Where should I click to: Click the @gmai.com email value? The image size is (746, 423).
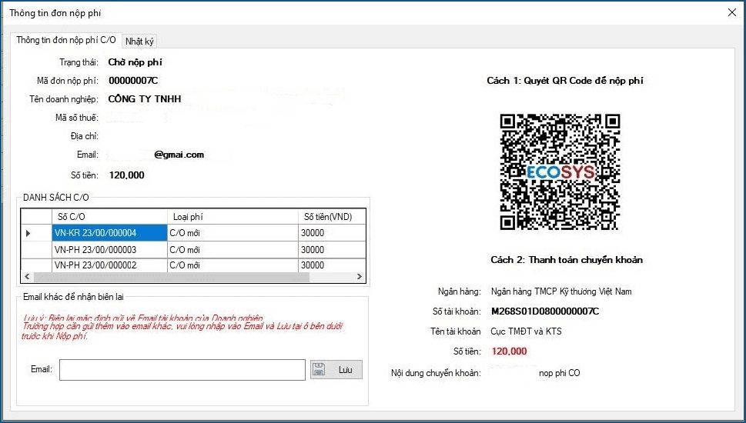coord(179,155)
